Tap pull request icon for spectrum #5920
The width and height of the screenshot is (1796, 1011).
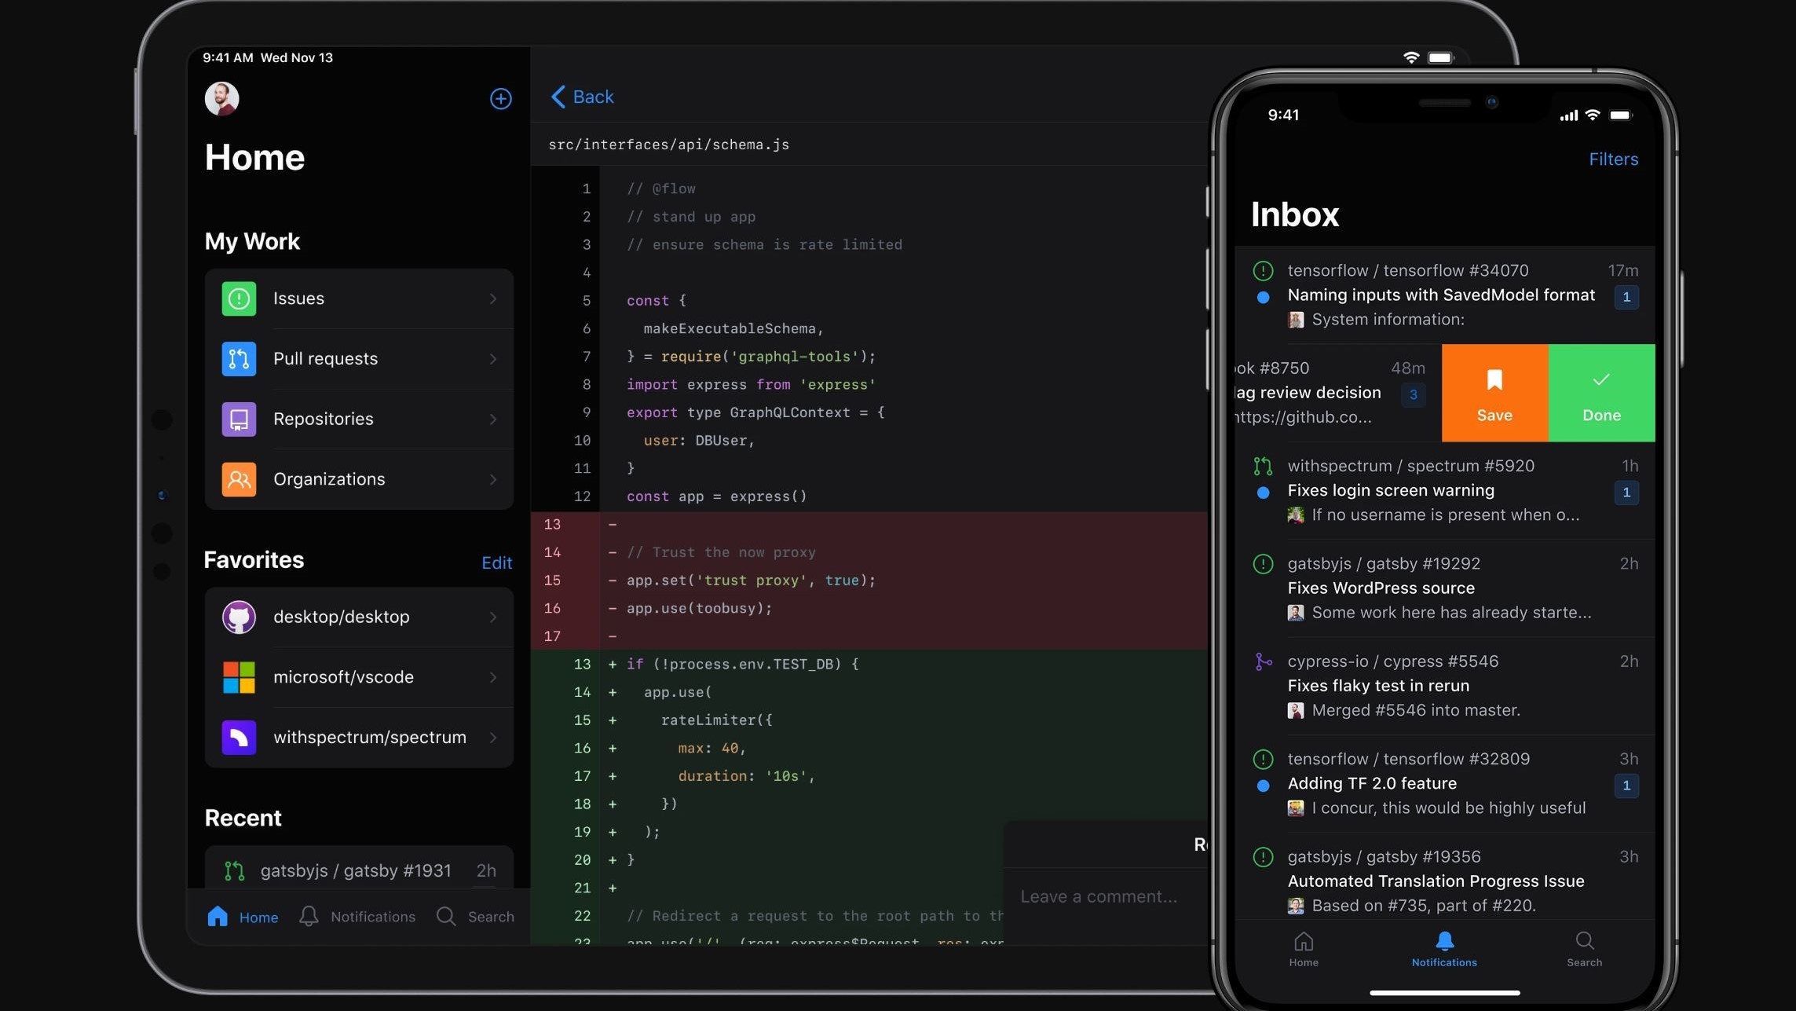pos(1263,467)
